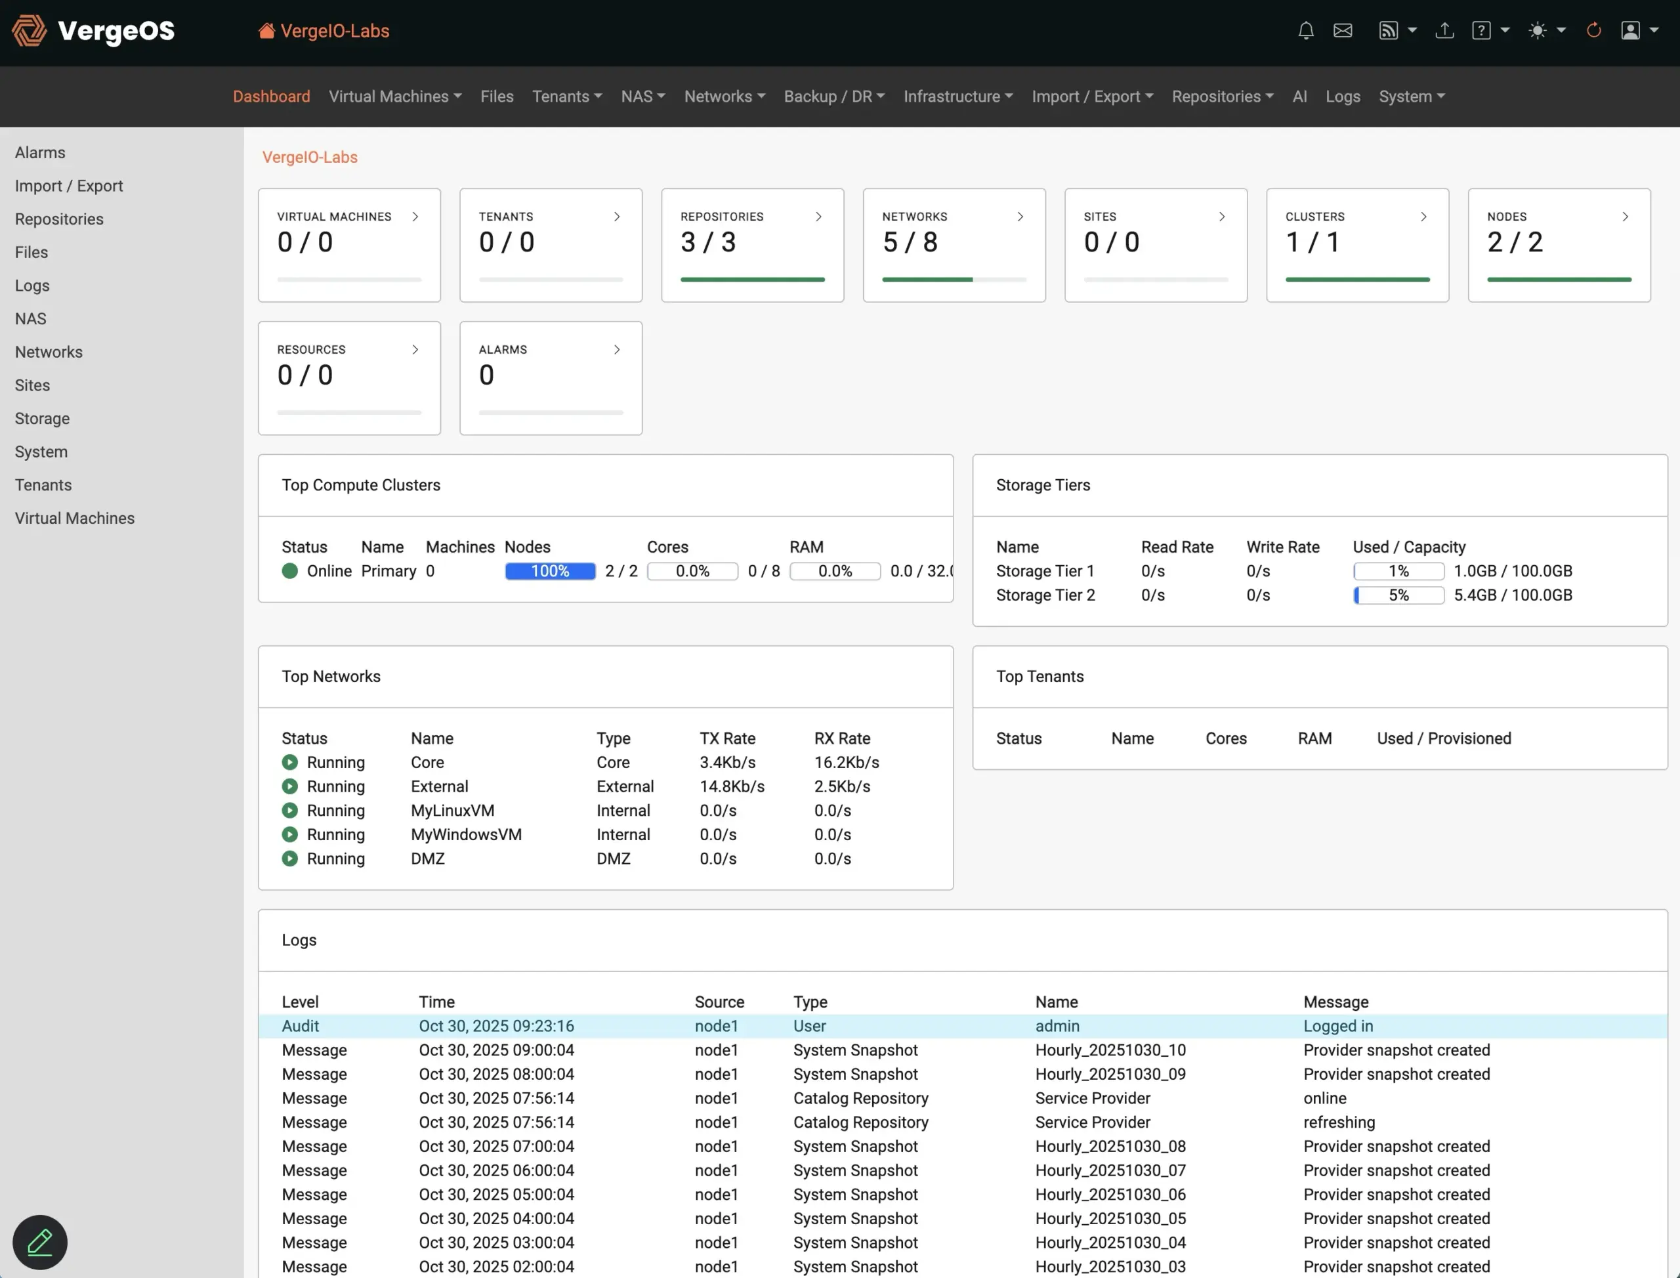1680x1278 pixels.
Task: Open the Clusters card via its arrow
Action: click(x=1423, y=216)
